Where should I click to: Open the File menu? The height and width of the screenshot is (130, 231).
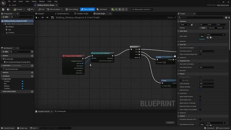pos(9,1)
